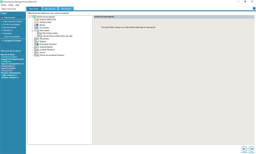This screenshot has height=154, width=256.
Task: Toggle the Articles de sauvegarde root checkbox
Action: point(32,17)
